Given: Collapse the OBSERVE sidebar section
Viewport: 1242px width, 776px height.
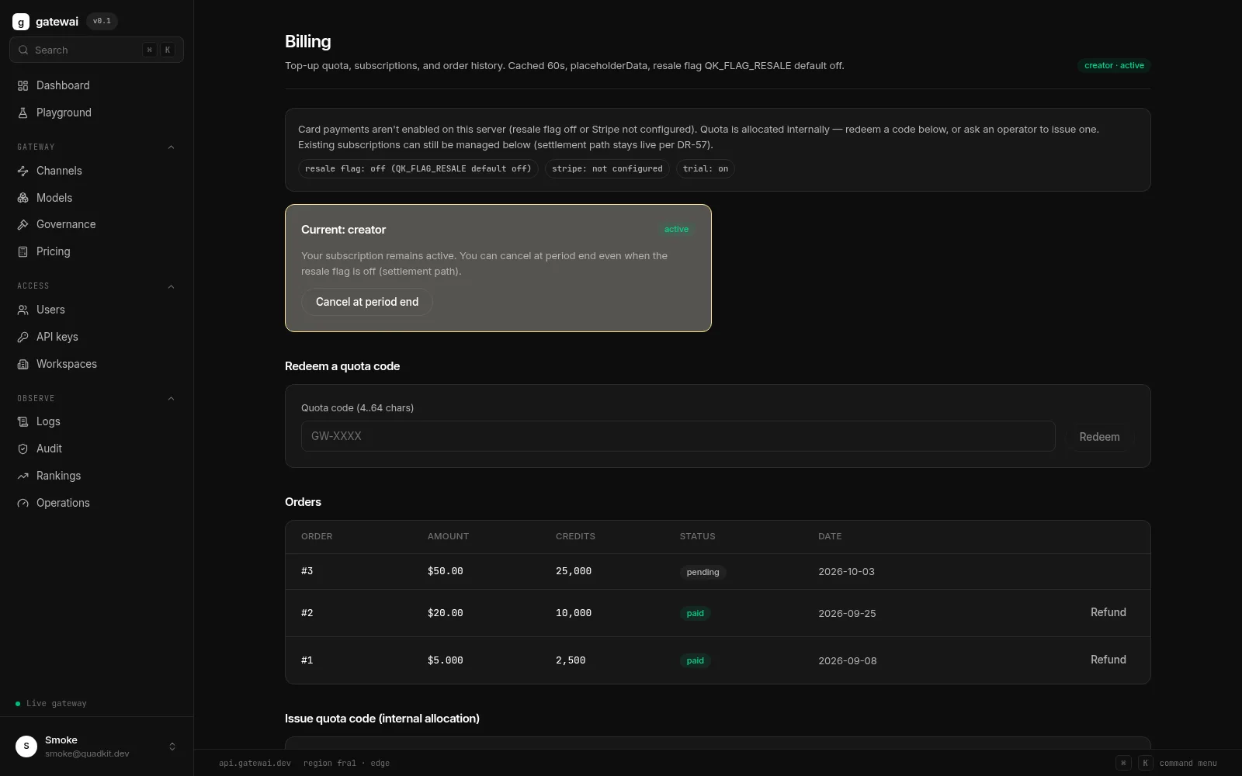Looking at the screenshot, I should coord(172,398).
